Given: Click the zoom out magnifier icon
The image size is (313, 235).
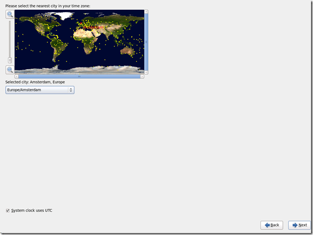Looking at the screenshot, I should (x=10, y=70).
